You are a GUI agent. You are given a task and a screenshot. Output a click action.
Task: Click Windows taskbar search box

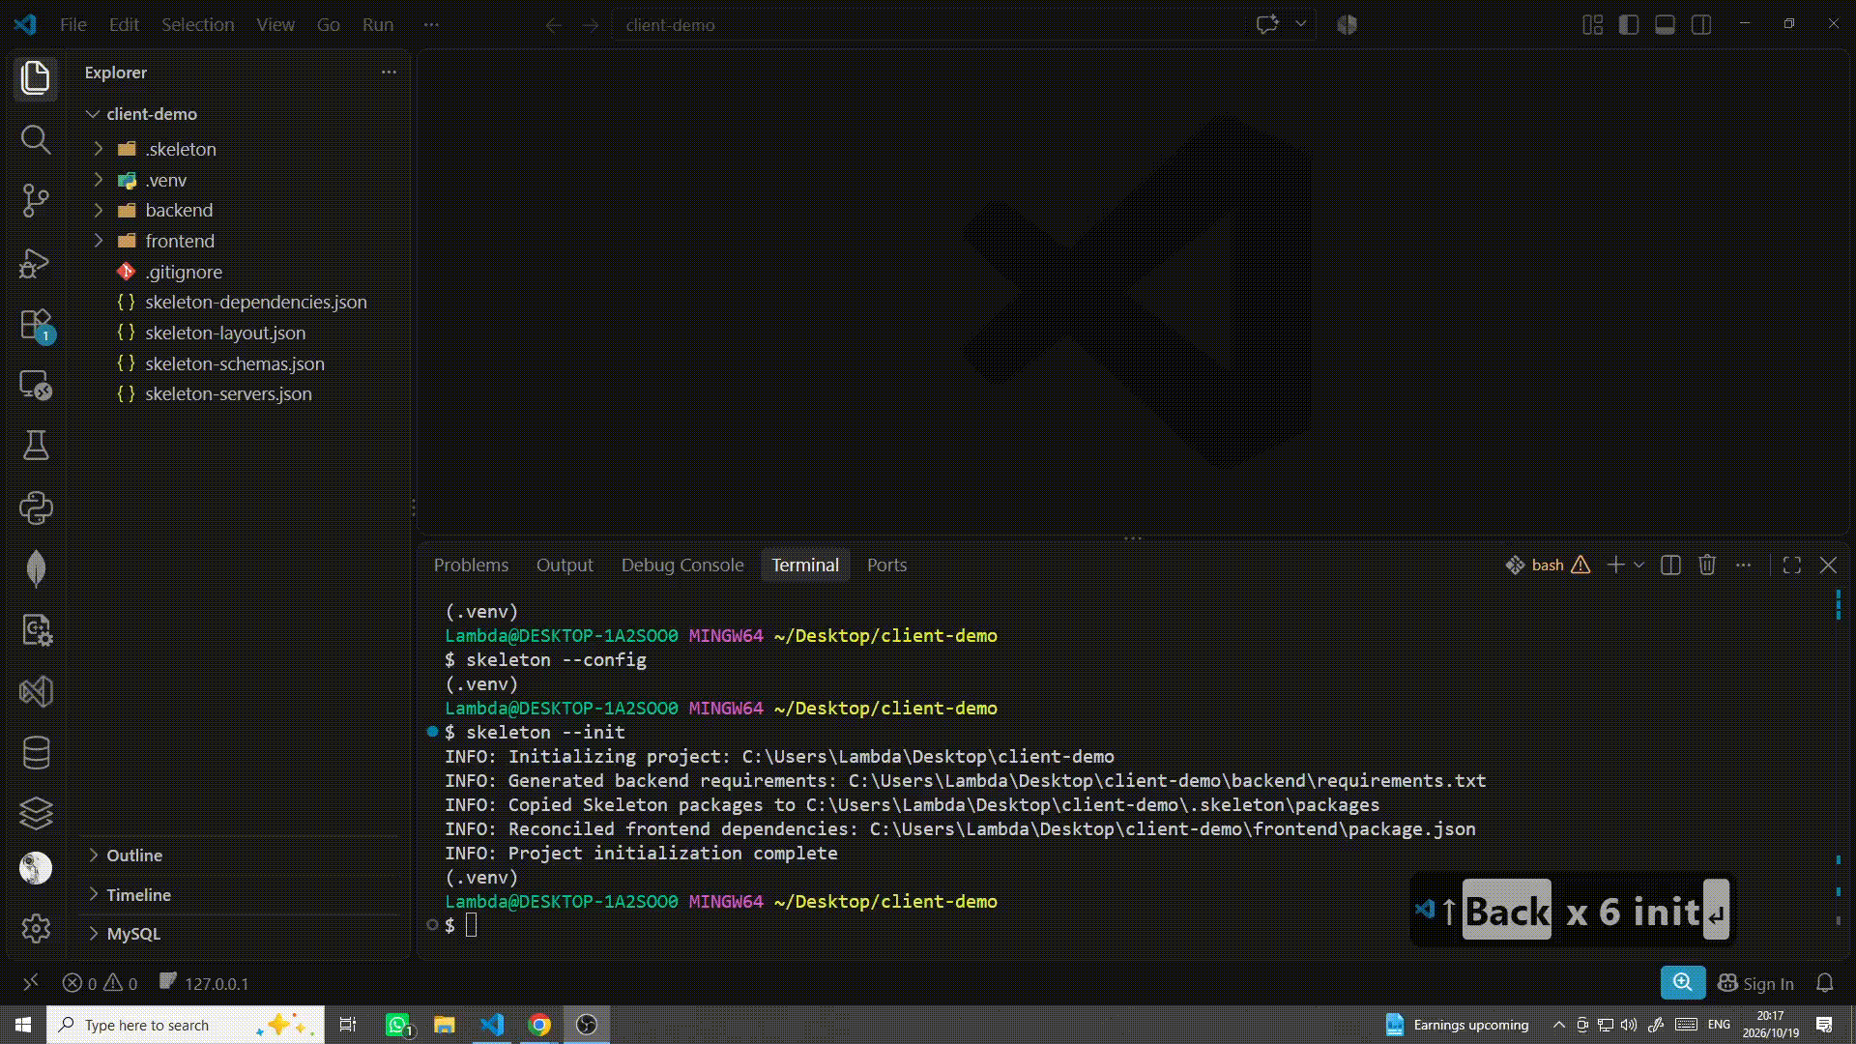pos(186,1025)
